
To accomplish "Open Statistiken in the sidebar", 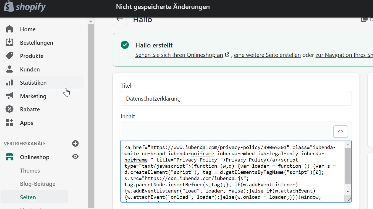I will [x=33, y=83].
